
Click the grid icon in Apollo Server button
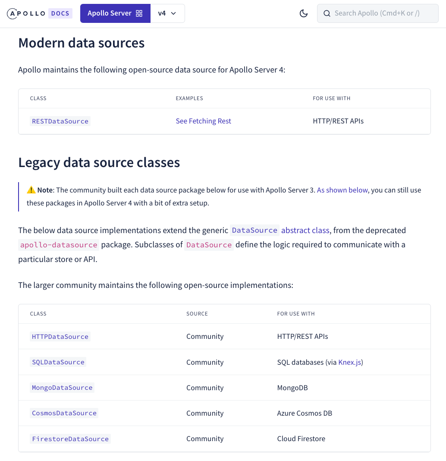tap(139, 13)
